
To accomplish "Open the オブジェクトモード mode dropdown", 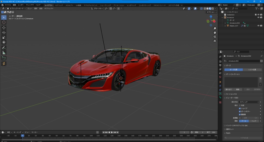I will (x=17, y=9).
